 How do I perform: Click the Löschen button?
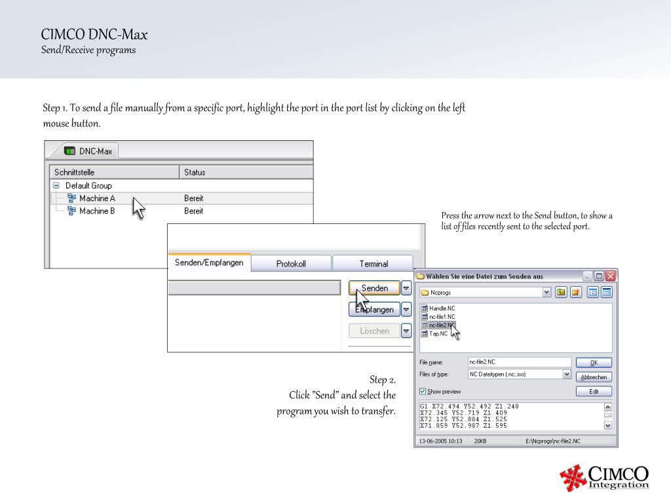(x=374, y=331)
